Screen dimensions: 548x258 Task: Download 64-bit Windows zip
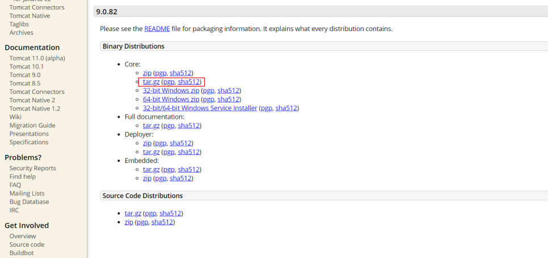171,100
